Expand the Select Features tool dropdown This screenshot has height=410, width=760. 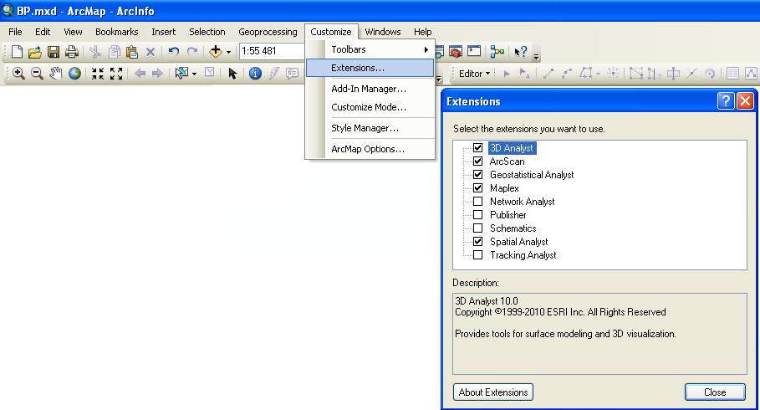(x=194, y=74)
